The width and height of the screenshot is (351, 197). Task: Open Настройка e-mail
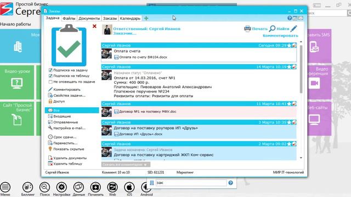[x=67, y=128]
